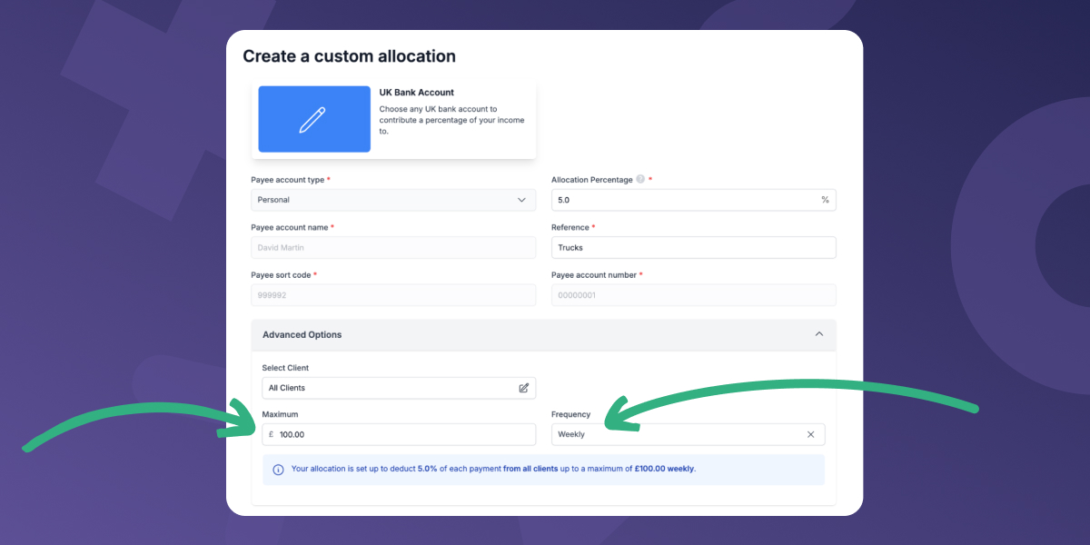1090x545 pixels.
Task: Click the edit icon in the Select Client field
Action: (x=524, y=388)
